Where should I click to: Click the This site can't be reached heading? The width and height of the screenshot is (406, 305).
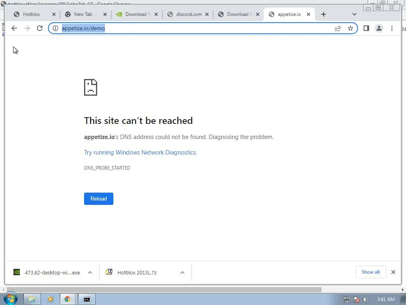pyautogui.click(x=138, y=121)
